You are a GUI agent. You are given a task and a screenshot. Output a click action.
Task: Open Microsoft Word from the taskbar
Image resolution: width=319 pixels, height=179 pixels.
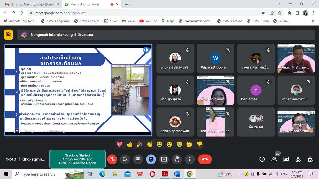(177, 174)
